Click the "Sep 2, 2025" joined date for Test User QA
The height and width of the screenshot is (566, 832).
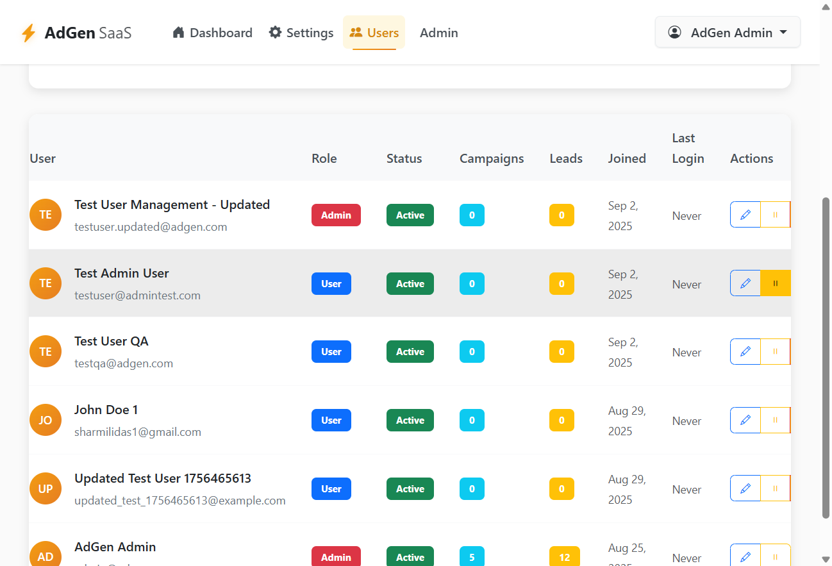click(623, 353)
